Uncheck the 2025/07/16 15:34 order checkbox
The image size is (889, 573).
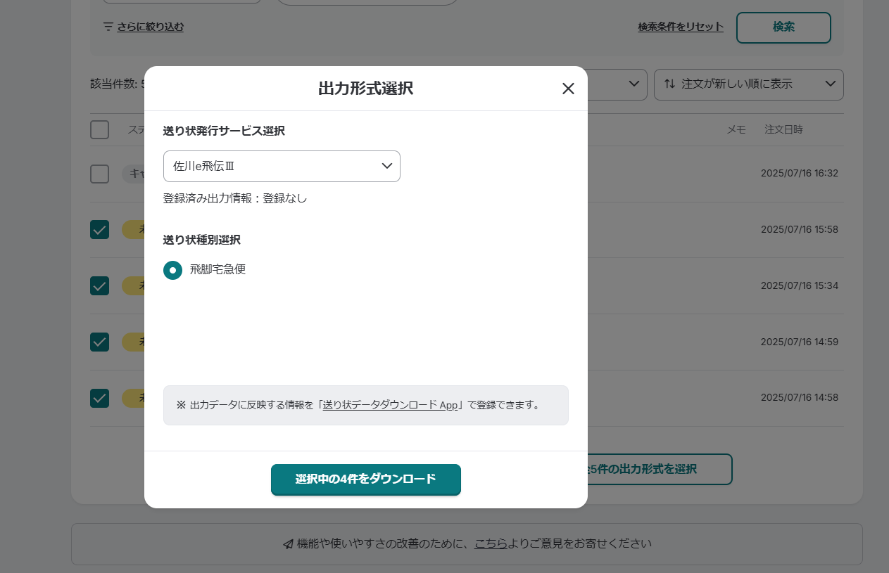coord(99,286)
